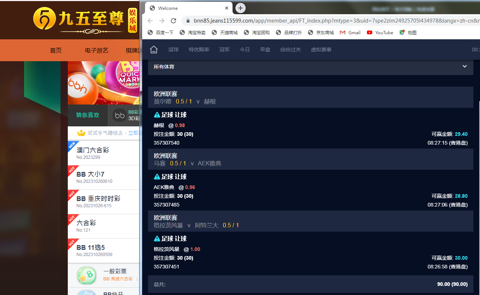Open the 早盘 tab
The width and height of the screenshot is (480, 295).
(x=265, y=50)
